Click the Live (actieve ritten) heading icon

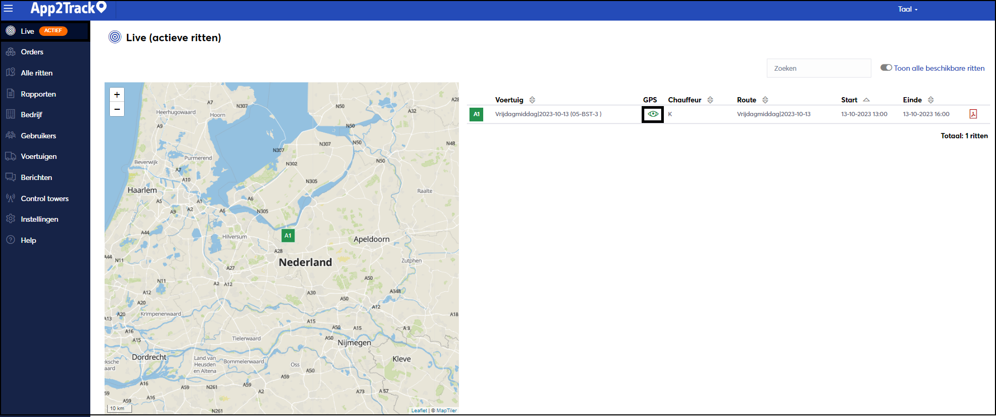tap(115, 37)
